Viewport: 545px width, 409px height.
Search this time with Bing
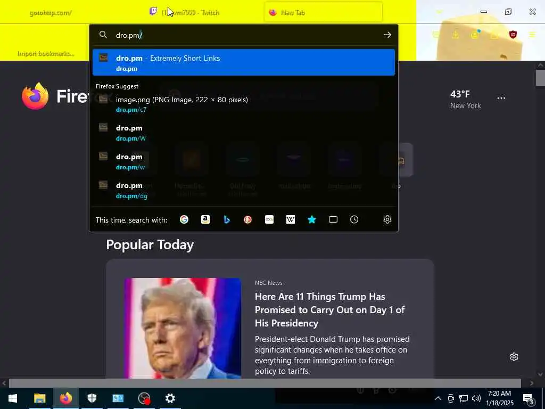pos(227,219)
